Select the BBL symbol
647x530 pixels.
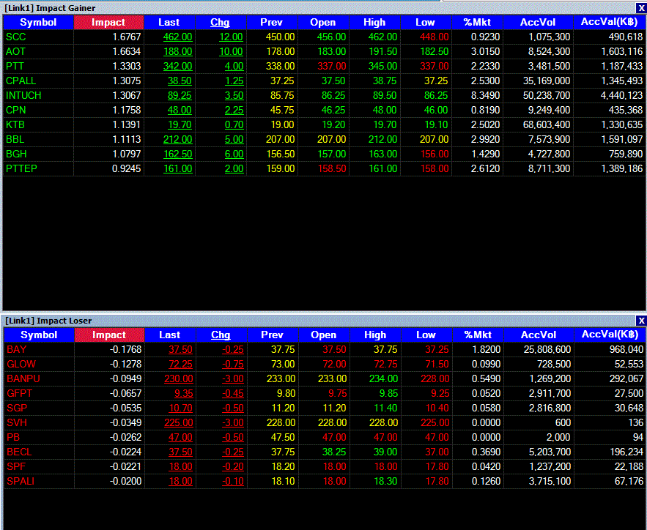click(15, 139)
